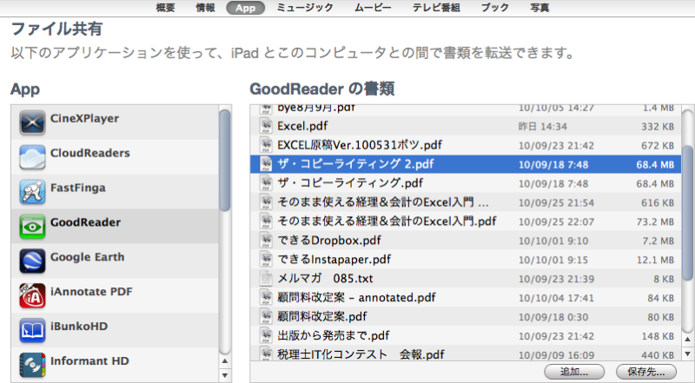Select the iBunkoHD app name

(79, 326)
